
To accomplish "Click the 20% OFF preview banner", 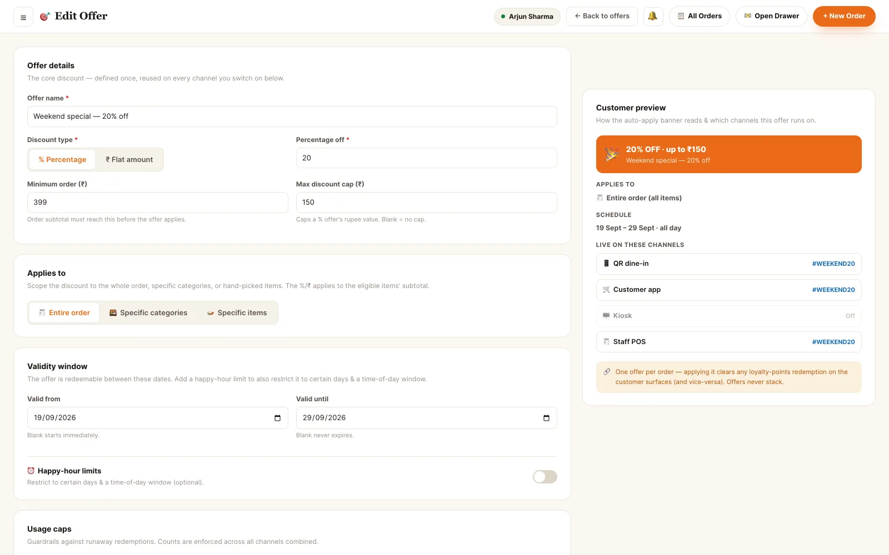I will click(729, 154).
